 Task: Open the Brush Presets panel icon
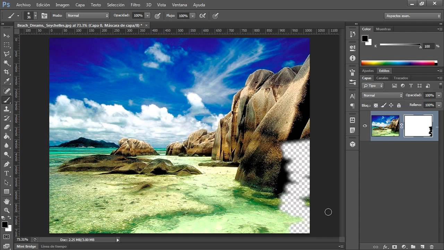coord(352,82)
